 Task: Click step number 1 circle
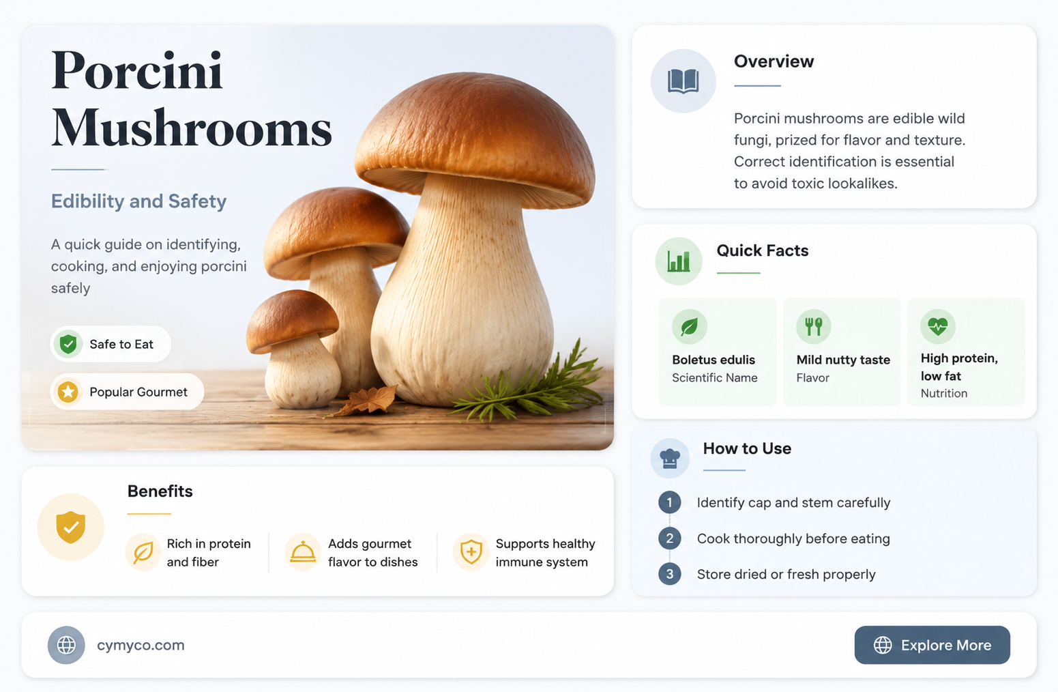670,502
